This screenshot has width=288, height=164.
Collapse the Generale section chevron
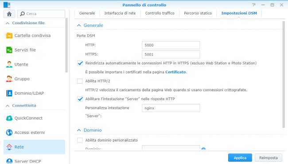pyautogui.click(x=79, y=26)
